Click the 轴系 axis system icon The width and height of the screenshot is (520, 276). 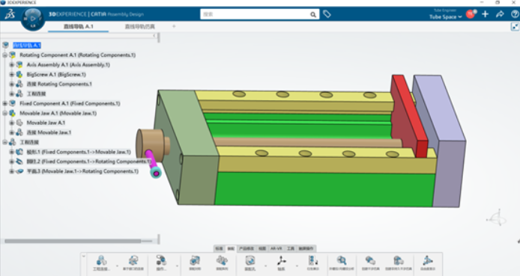click(x=281, y=260)
